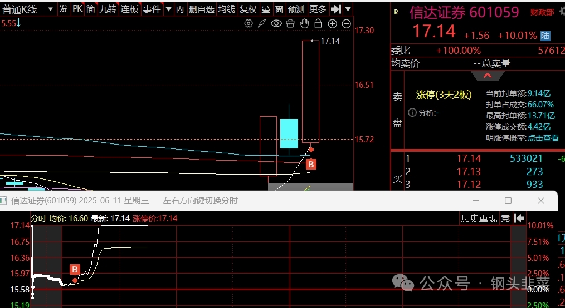The height and width of the screenshot is (308, 565).
Task: Zoom out with the minus circle icon
Action: pos(346,24)
